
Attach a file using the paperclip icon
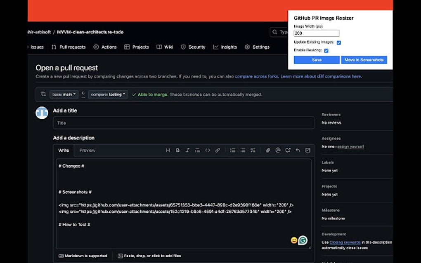click(x=267, y=150)
